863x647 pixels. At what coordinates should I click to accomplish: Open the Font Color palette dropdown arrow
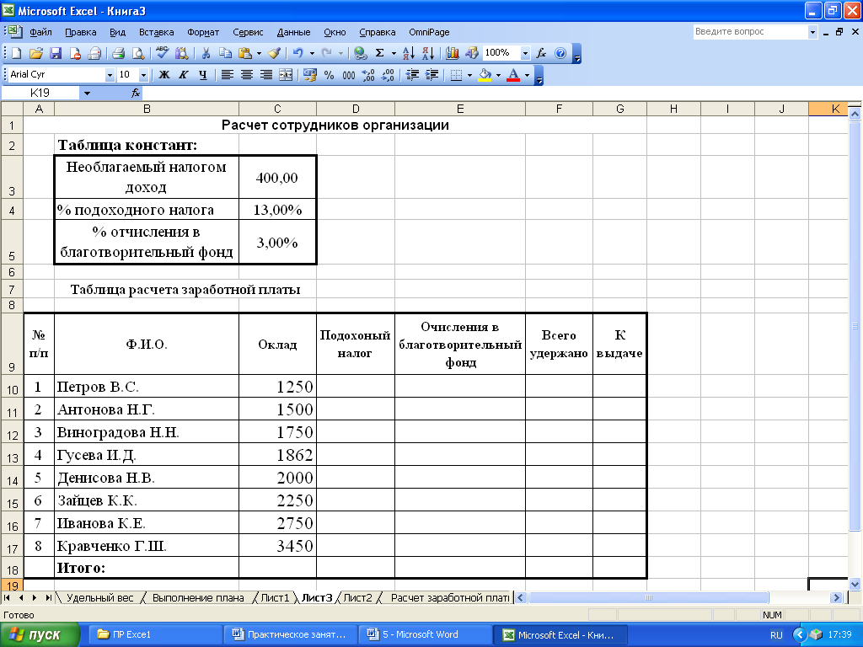528,75
